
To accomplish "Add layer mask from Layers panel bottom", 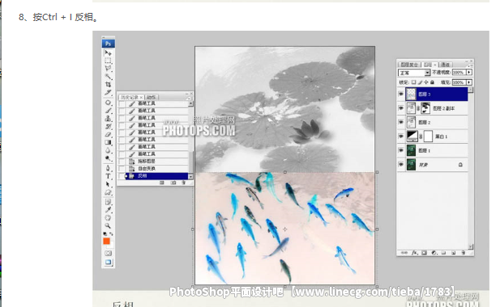I will click(x=424, y=253).
